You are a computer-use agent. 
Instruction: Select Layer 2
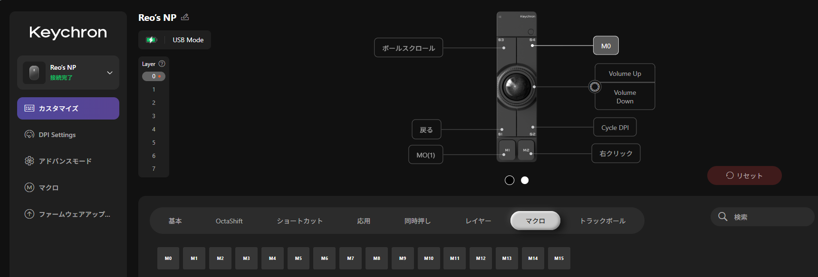pyautogui.click(x=154, y=103)
